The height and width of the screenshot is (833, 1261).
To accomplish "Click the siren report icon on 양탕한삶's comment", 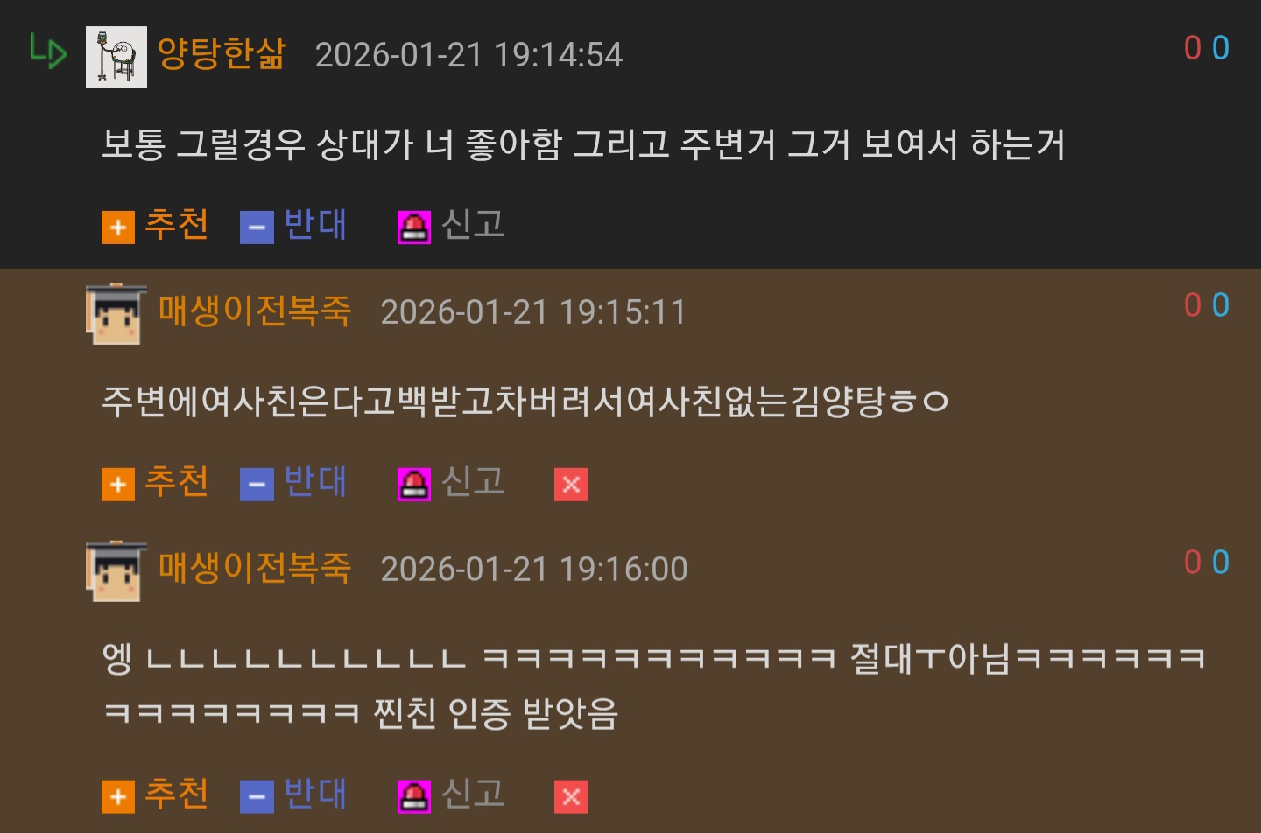I will 414,227.
